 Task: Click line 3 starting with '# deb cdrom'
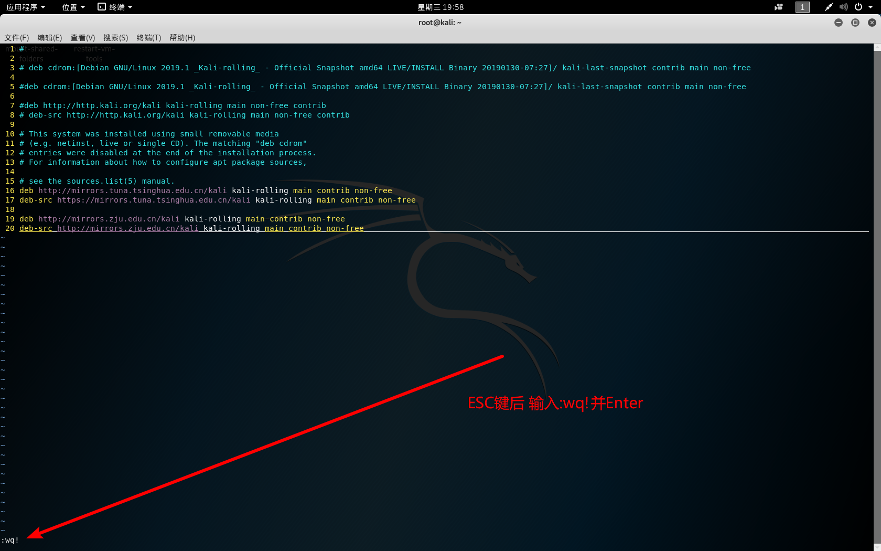(x=385, y=68)
